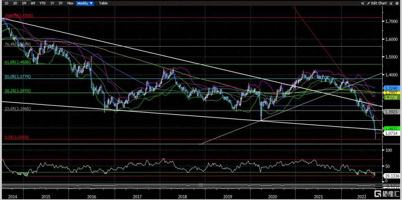Open the annotate icon left of the gear
This screenshot has width=402, height=200.
pos(391,3)
